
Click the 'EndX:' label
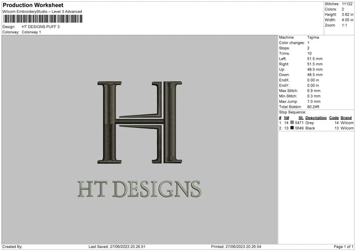tap(284, 80)
